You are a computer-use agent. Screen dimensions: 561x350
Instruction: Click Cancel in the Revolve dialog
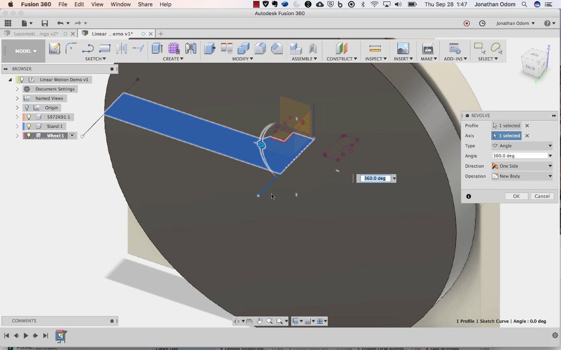tap(541, 196)
